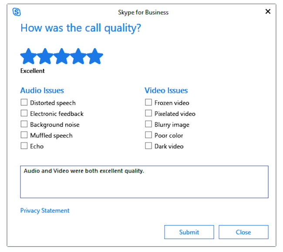Click the Video Issues heading

166,90
